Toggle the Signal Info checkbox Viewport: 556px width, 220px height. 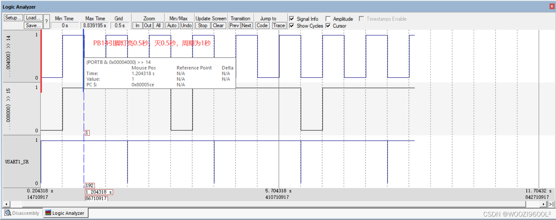292,19
